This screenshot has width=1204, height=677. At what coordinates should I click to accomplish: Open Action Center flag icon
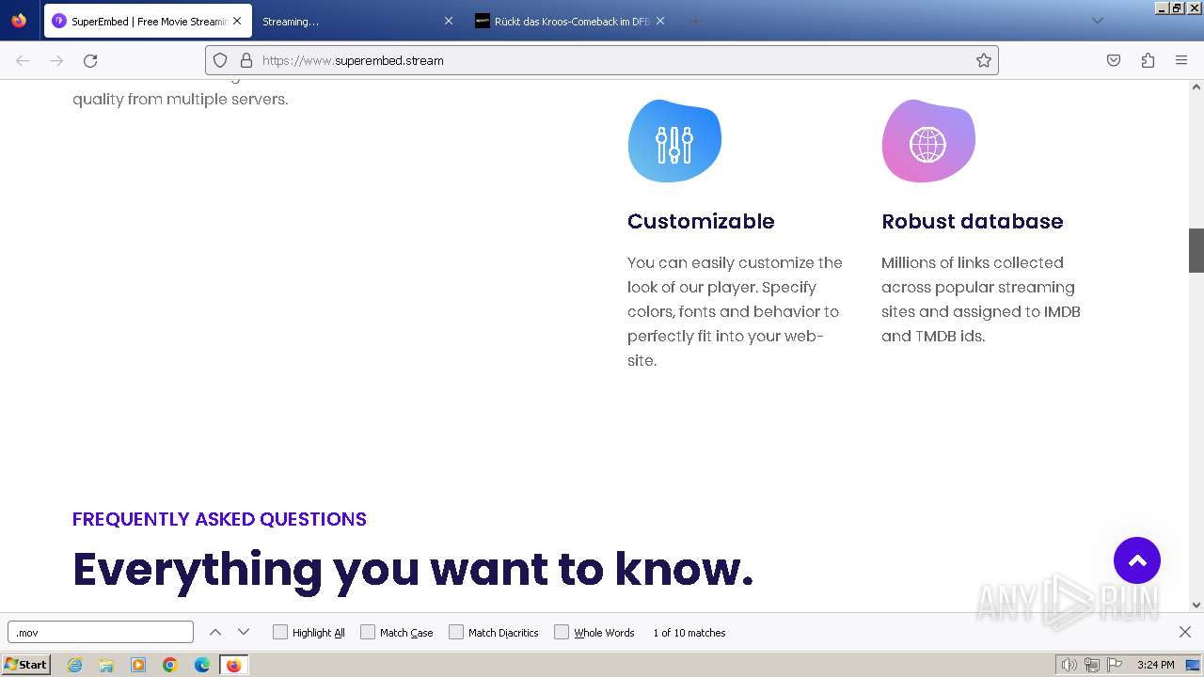point(1115,665)
